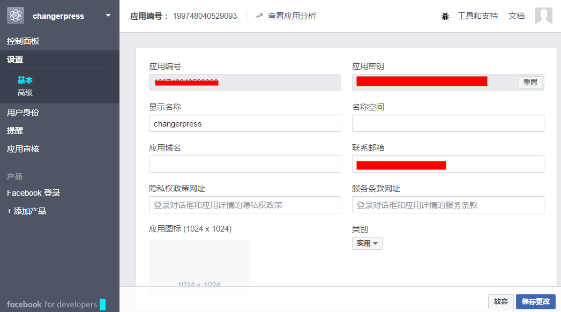Open the user profile avatar
Image resolution: width=561 pixels, height=312 pixels.
point(543,16)
